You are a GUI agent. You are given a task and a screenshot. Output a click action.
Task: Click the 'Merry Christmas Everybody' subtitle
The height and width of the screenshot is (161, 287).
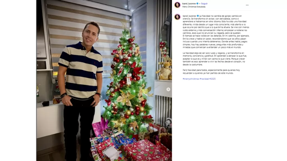coord(194,7)
